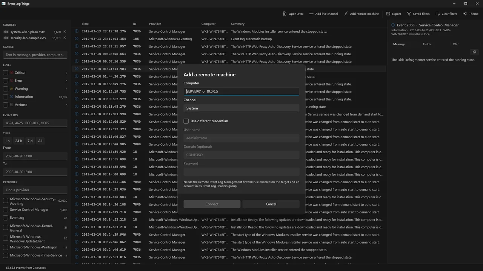The image size is (483, 271).
Task: Click the Add remote machine icon
Action: pos(346,14)
